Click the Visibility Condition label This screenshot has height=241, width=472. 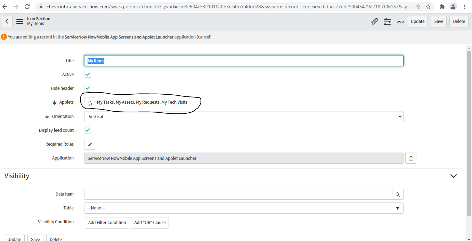pyautogui.click(x=56, y=222)
